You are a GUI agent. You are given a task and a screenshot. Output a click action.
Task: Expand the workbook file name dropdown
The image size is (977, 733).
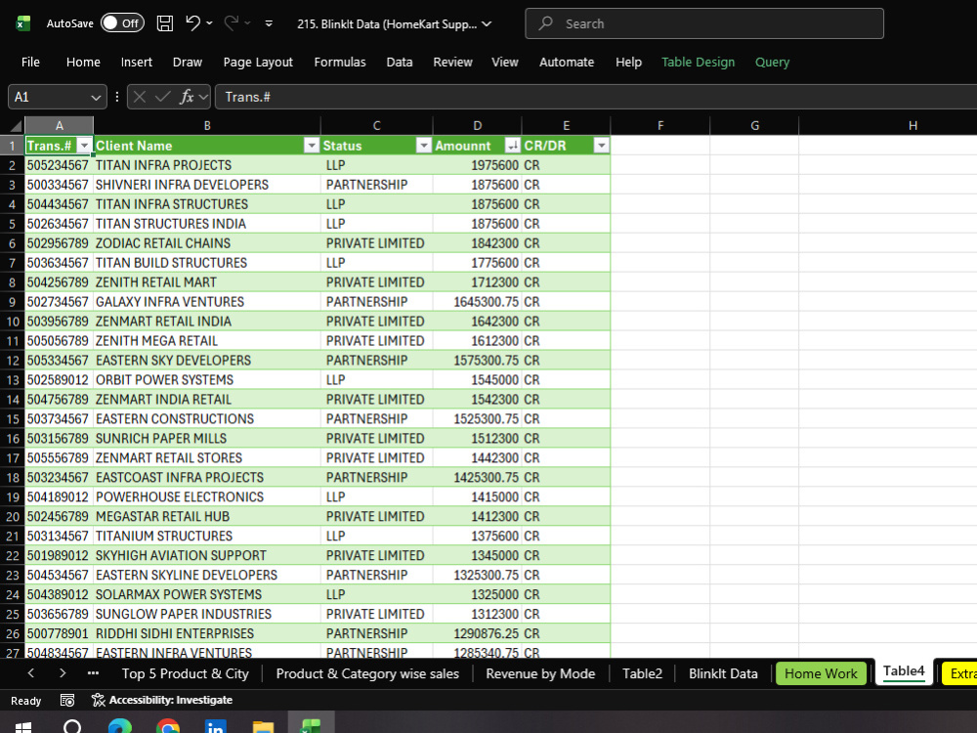(488, 23)
